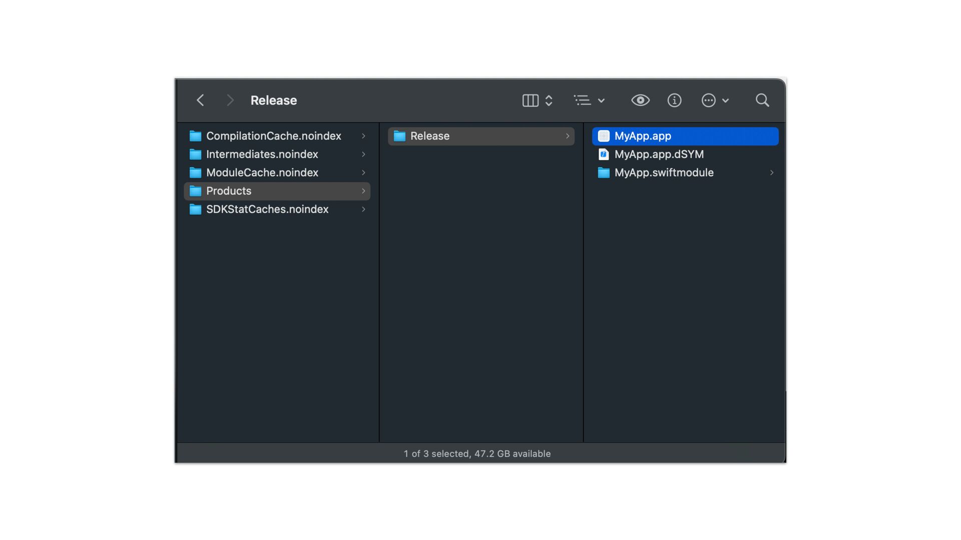The height and width of the screenshot is (540, 961).
Task: Expand ModuleCache.noindex with its chevron
Action: (363, 172)
